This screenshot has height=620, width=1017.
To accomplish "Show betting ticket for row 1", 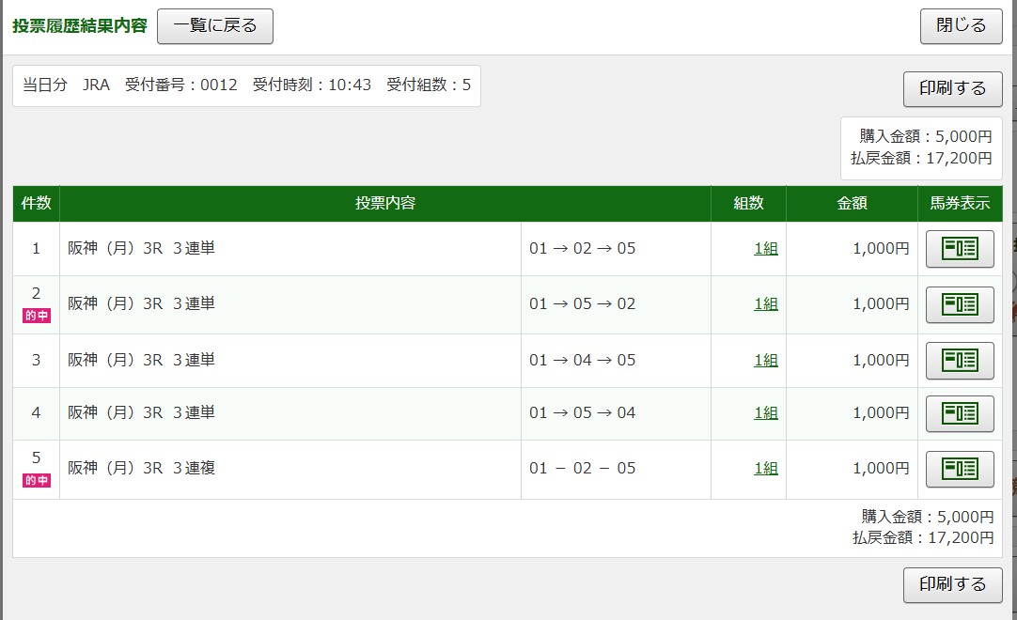I will click(960, 249).
